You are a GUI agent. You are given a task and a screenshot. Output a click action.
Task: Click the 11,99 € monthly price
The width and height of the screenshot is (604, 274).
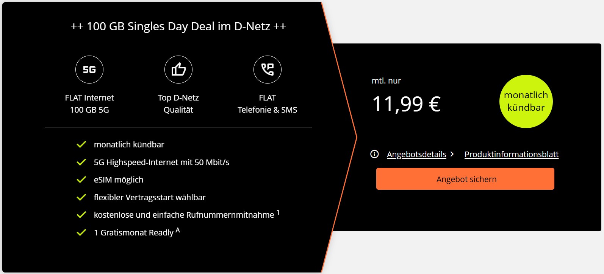pos(406,104)
